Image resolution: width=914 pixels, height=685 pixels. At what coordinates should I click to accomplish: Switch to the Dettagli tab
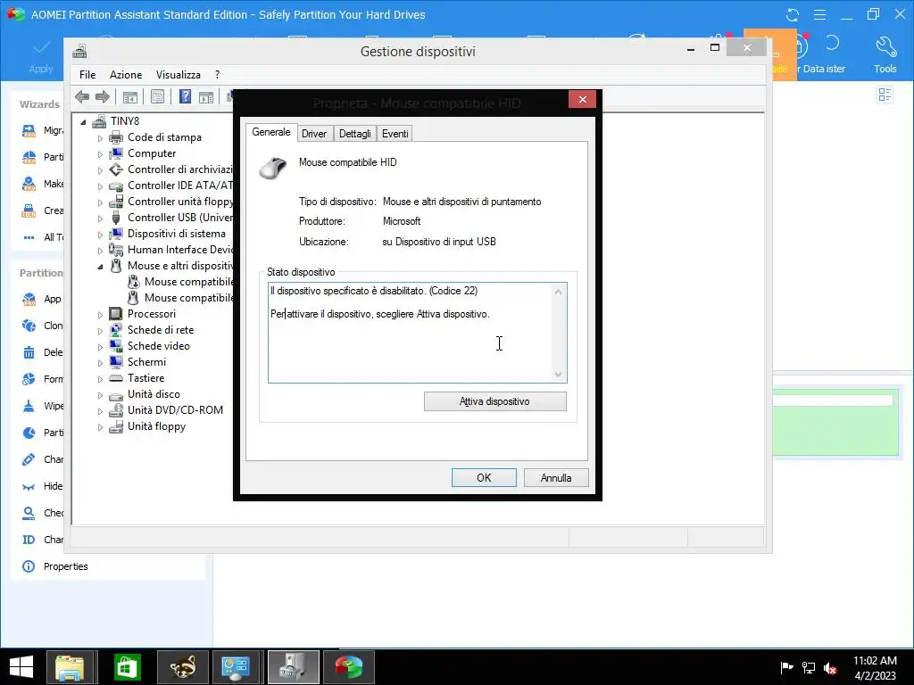point(355,134)
